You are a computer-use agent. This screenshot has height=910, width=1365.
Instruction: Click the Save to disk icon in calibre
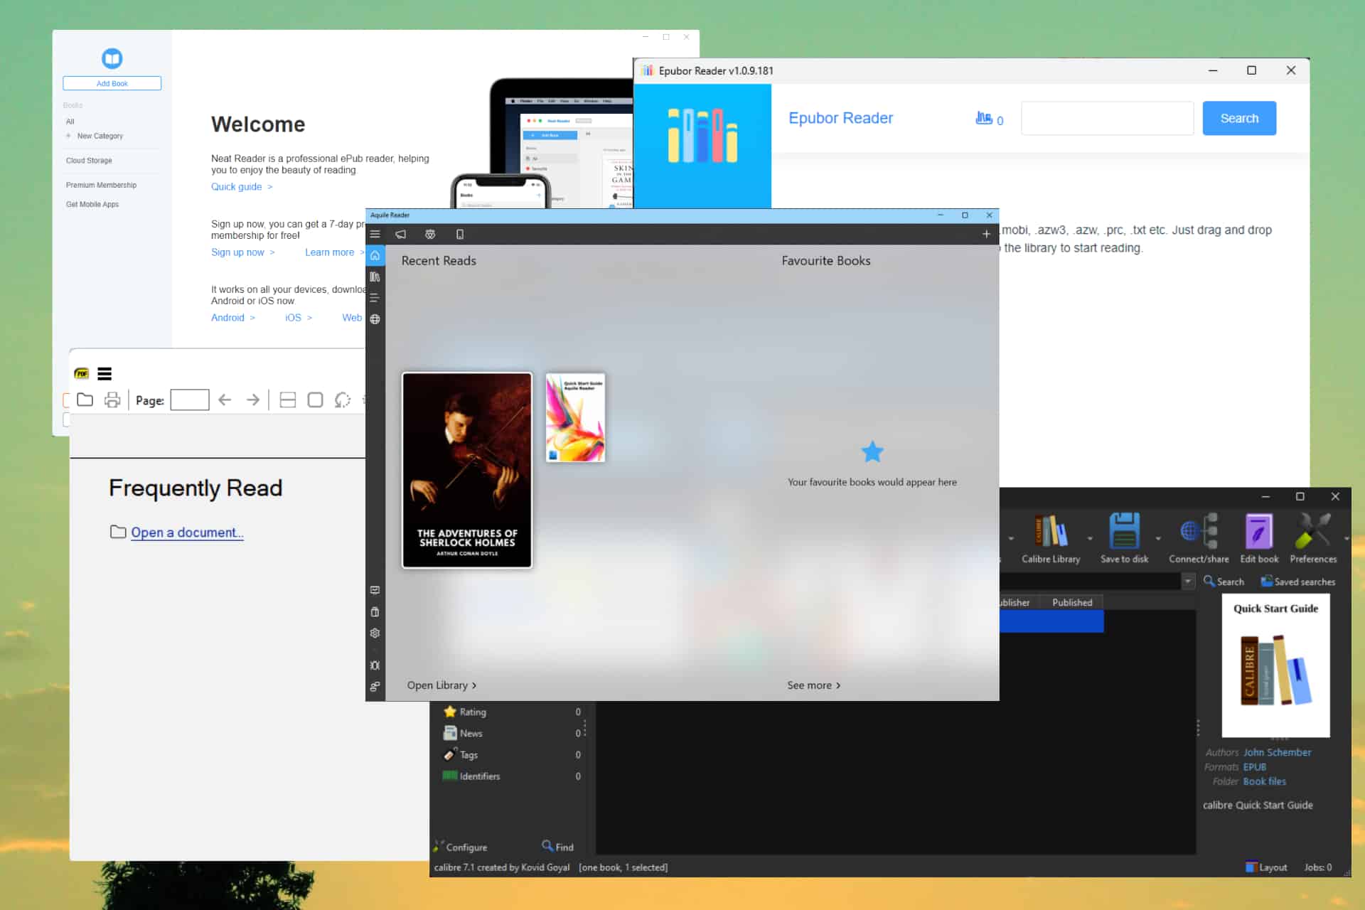tap(1124, 530)
